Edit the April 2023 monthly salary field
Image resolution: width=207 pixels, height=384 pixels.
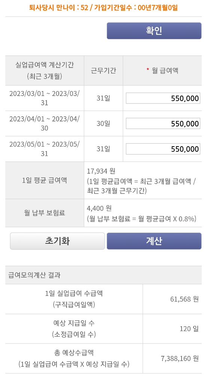pos(163,123)
